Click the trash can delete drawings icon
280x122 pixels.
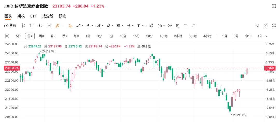click(178, 25)
